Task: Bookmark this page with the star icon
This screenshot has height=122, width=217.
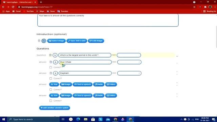Action: point(194,7)
